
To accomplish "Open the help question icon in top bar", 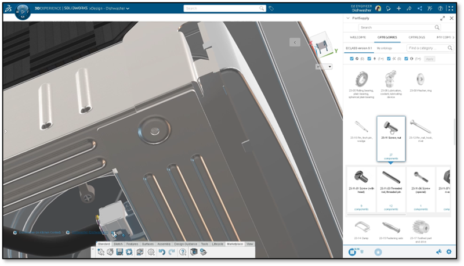I will pyautogui.click(x=440, y=8).
